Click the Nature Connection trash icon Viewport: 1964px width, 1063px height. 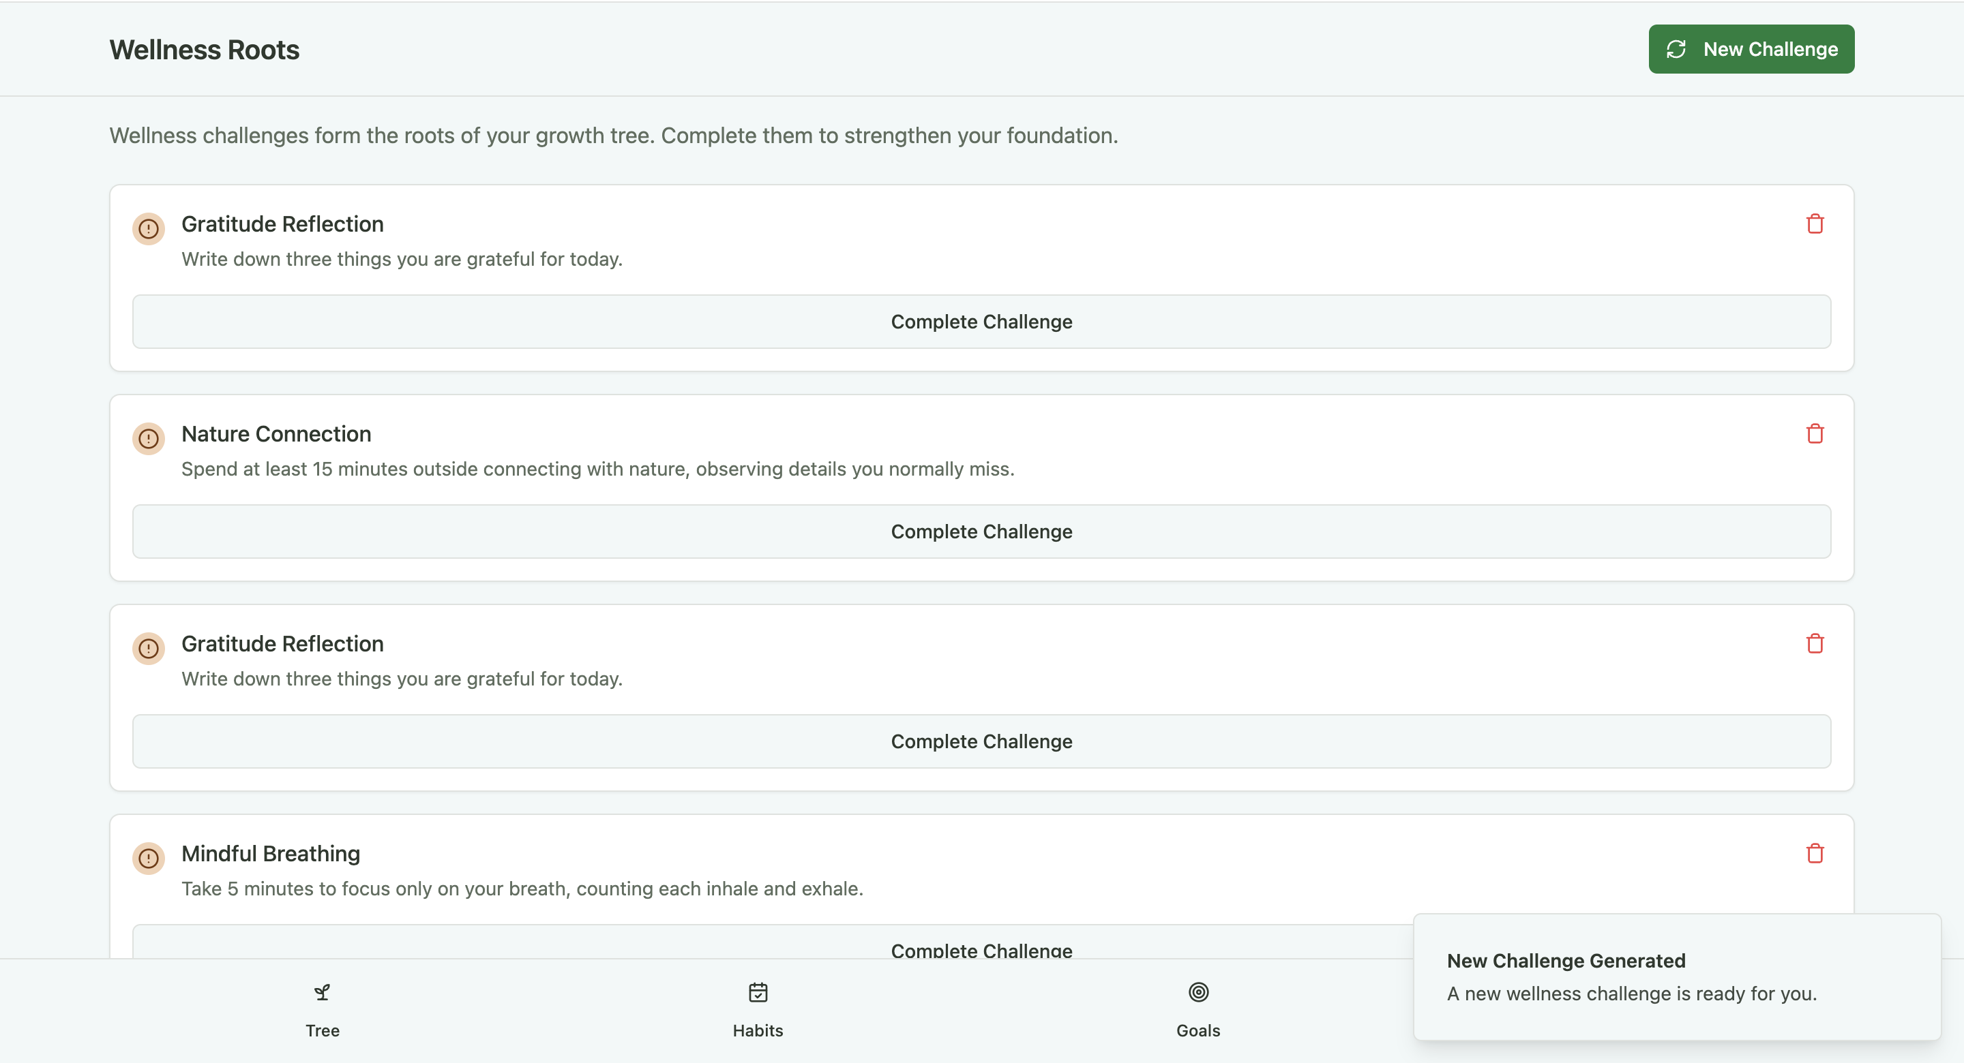[x=1815, y=433]
